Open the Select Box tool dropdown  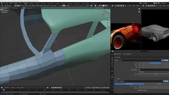[x=30, y=8]
